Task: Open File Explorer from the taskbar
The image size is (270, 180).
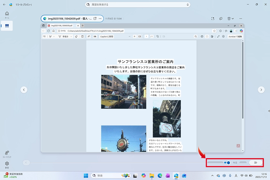Action: (152, 176)
